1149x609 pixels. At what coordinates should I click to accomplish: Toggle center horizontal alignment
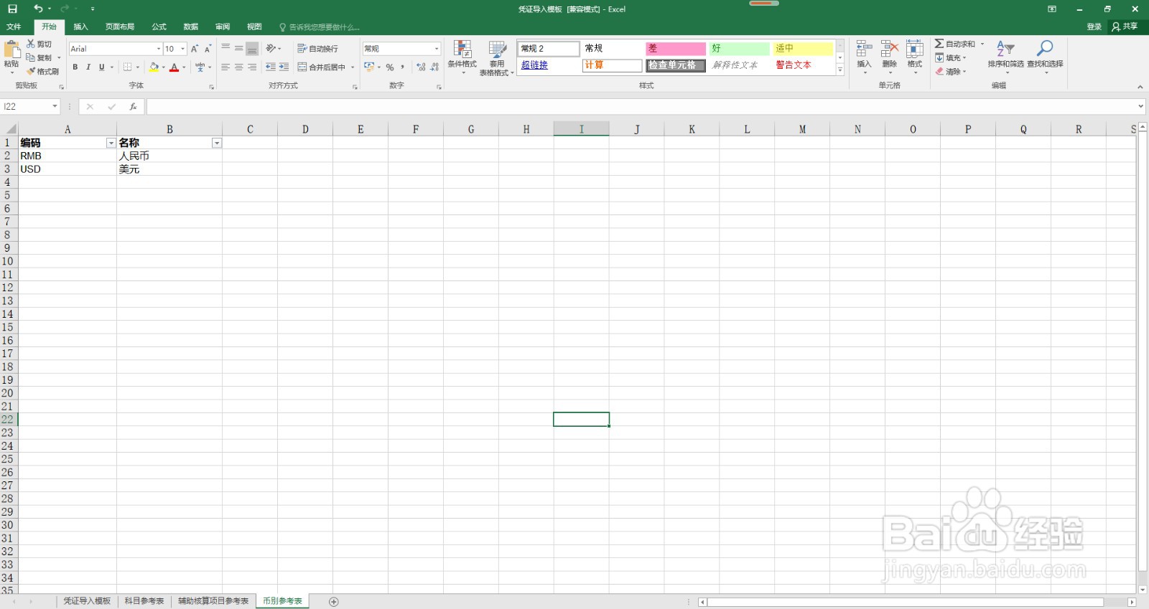238,67
